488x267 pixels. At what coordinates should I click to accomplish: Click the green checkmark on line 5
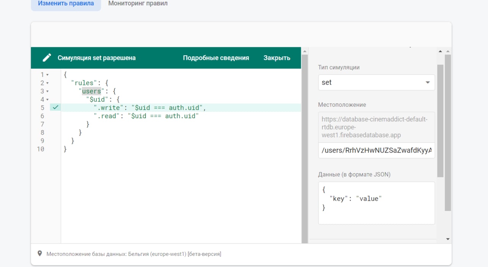[x=55, y=108]
